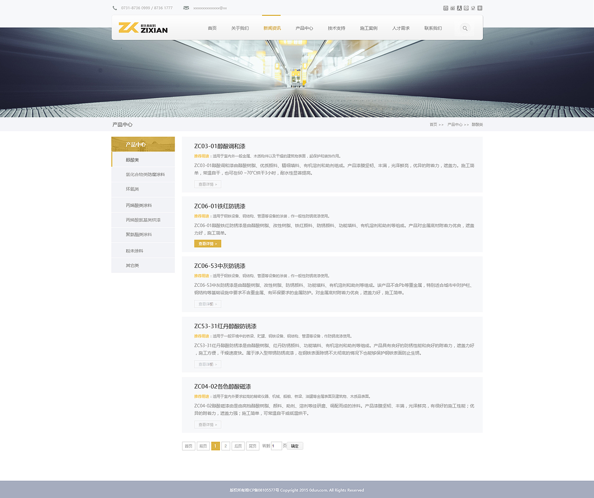Click the Renren share icon
This screenshot has width=594, height=498.
[459, 8]
